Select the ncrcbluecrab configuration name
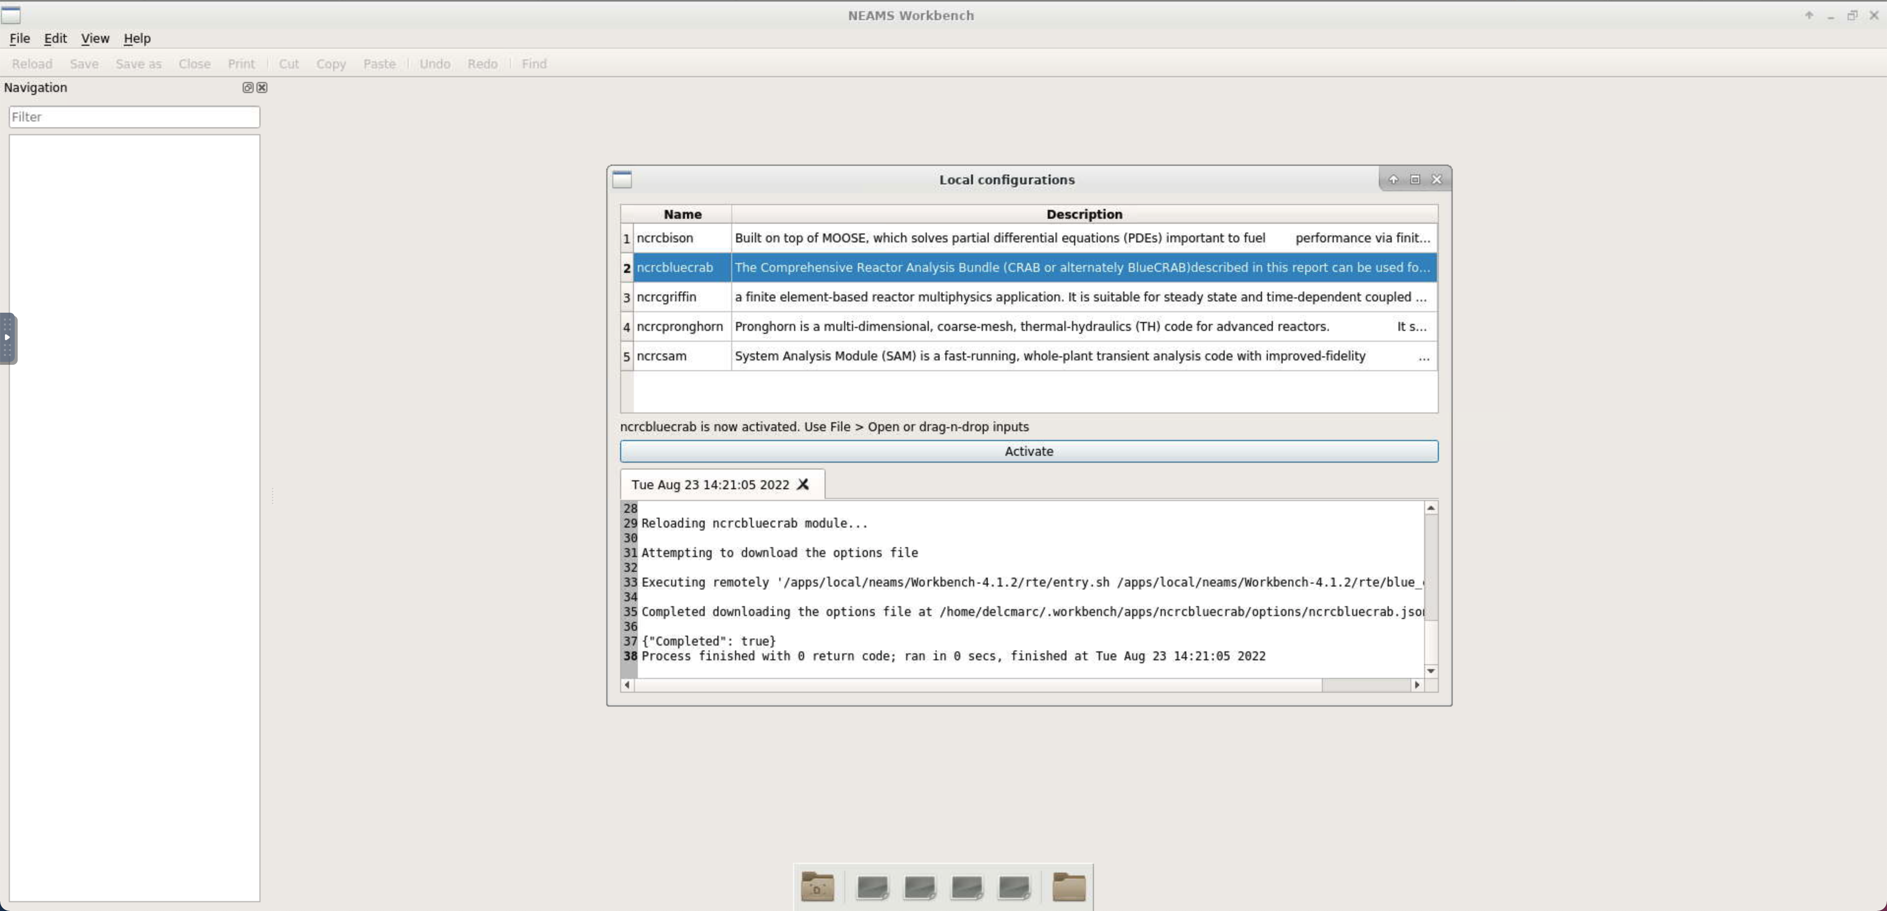Image resolution: width=1887 pixels, height=911 pixels. 682,267
